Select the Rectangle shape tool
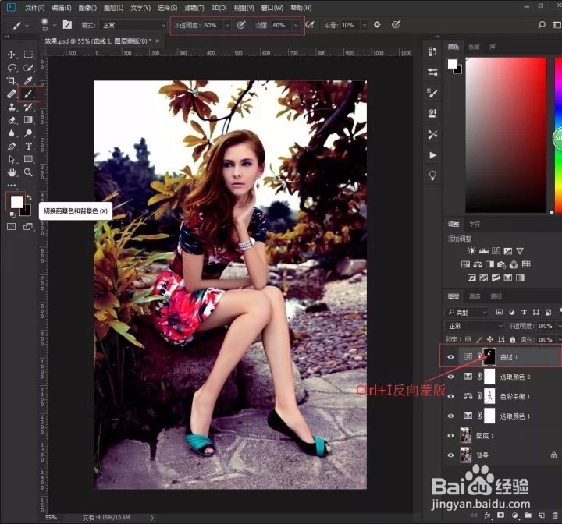 coord(28,159)
